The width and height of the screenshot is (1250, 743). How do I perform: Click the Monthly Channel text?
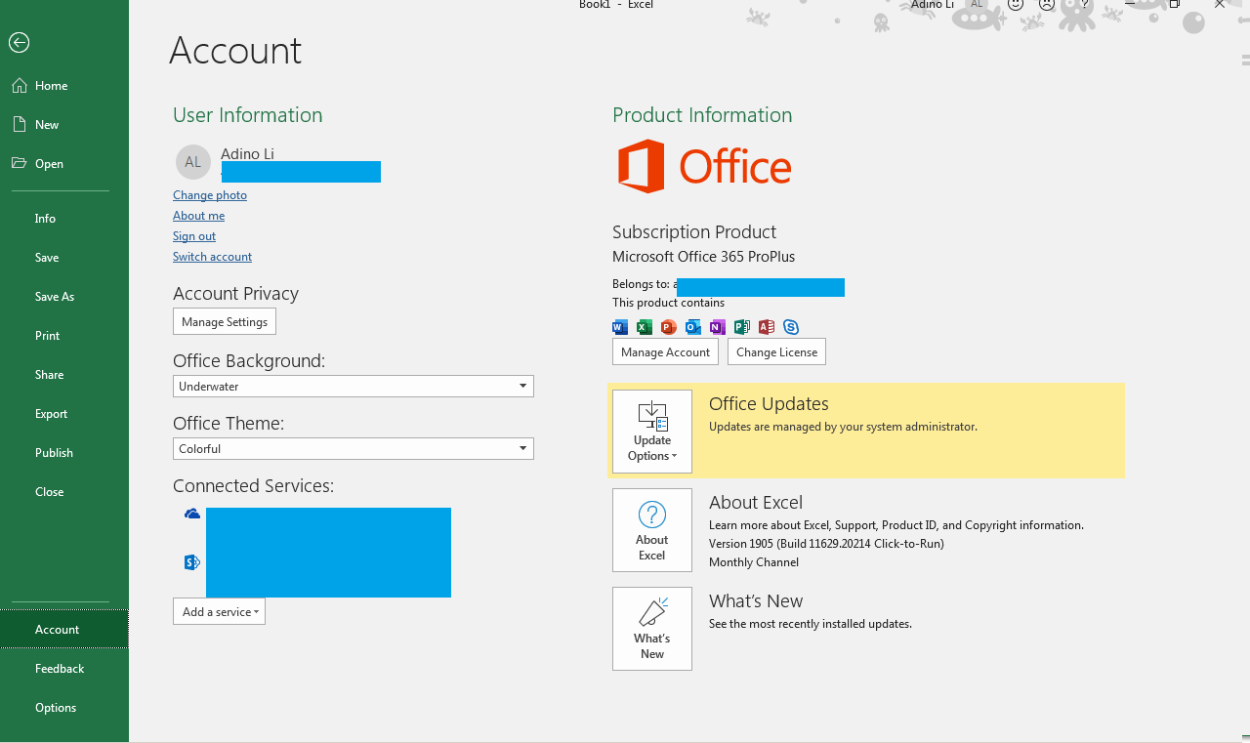point(754,562)
